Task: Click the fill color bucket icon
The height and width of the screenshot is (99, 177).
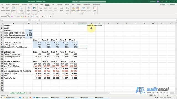Action: click(x=22, y=16)
